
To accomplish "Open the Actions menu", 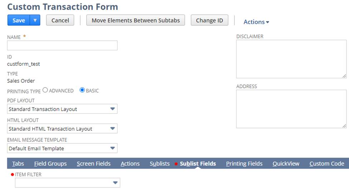I will click(256, 22).
